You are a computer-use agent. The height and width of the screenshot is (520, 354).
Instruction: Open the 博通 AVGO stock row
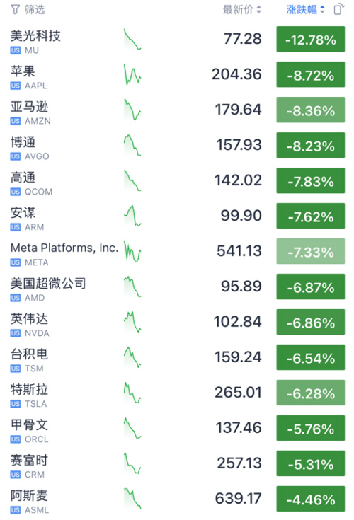(177, 146)
